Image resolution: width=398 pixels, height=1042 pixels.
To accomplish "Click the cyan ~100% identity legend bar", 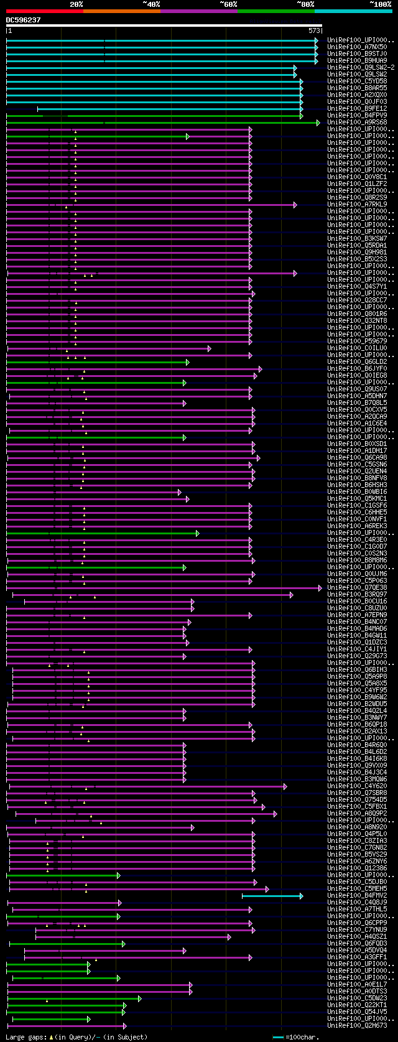I will point(353,11).
